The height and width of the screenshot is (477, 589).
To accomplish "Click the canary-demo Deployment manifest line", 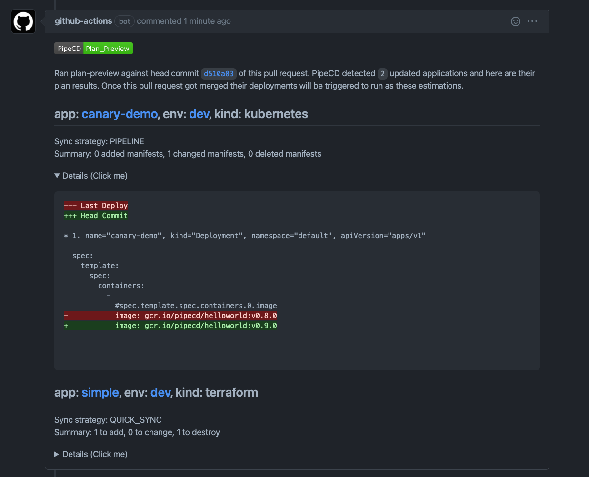I will pos(245,236).
